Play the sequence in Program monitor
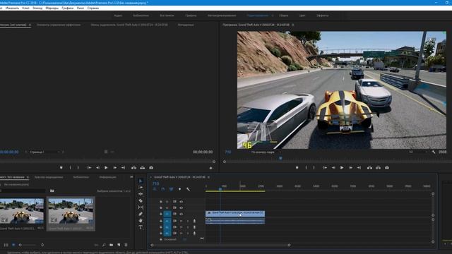The height and width of the screenshot is (254, 452). click(342, 168)
